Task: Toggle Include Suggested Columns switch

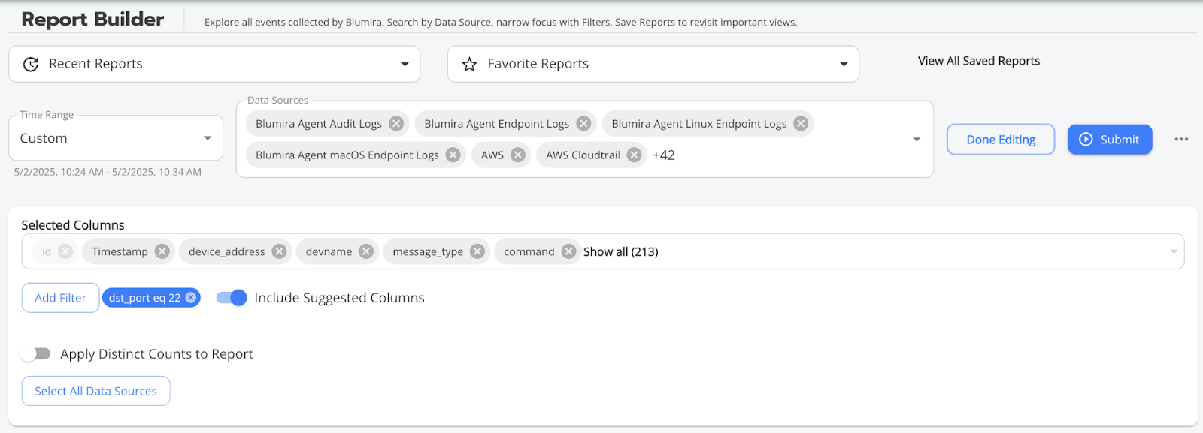Action: click(232, 298)
